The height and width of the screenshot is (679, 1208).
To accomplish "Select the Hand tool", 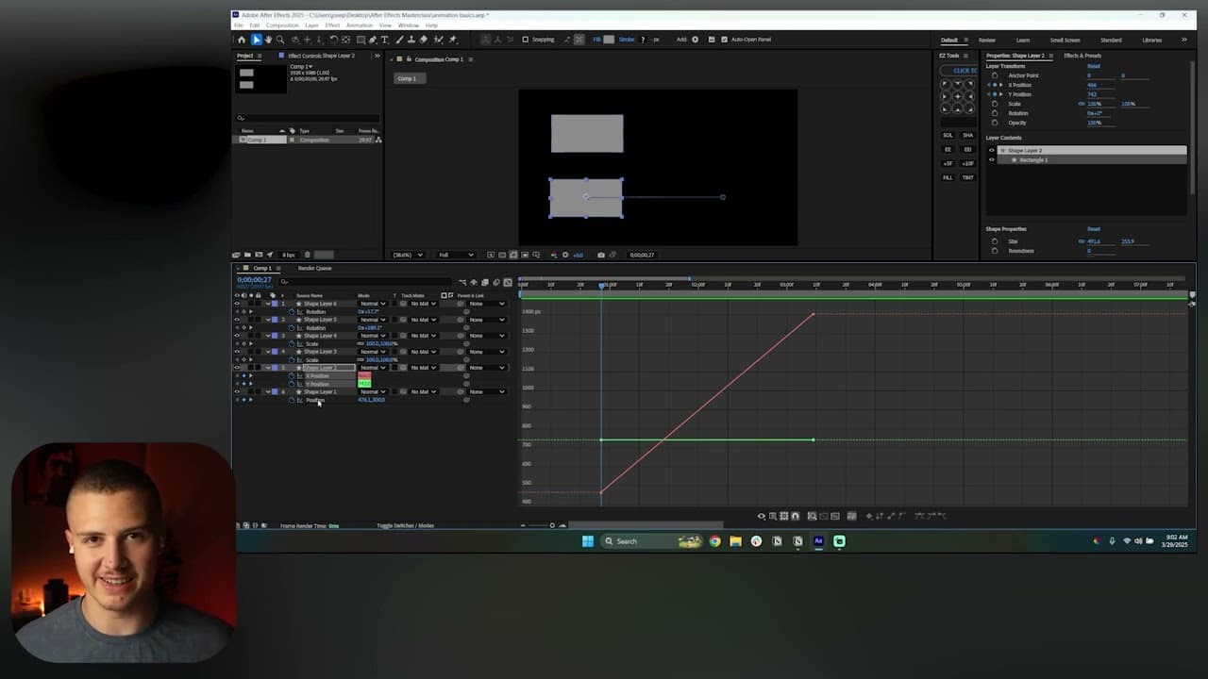I will tap(269, 40).
